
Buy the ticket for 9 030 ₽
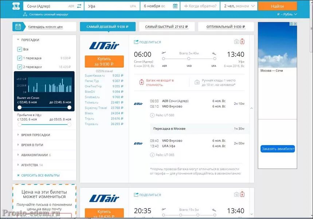[x=104, y=61]
